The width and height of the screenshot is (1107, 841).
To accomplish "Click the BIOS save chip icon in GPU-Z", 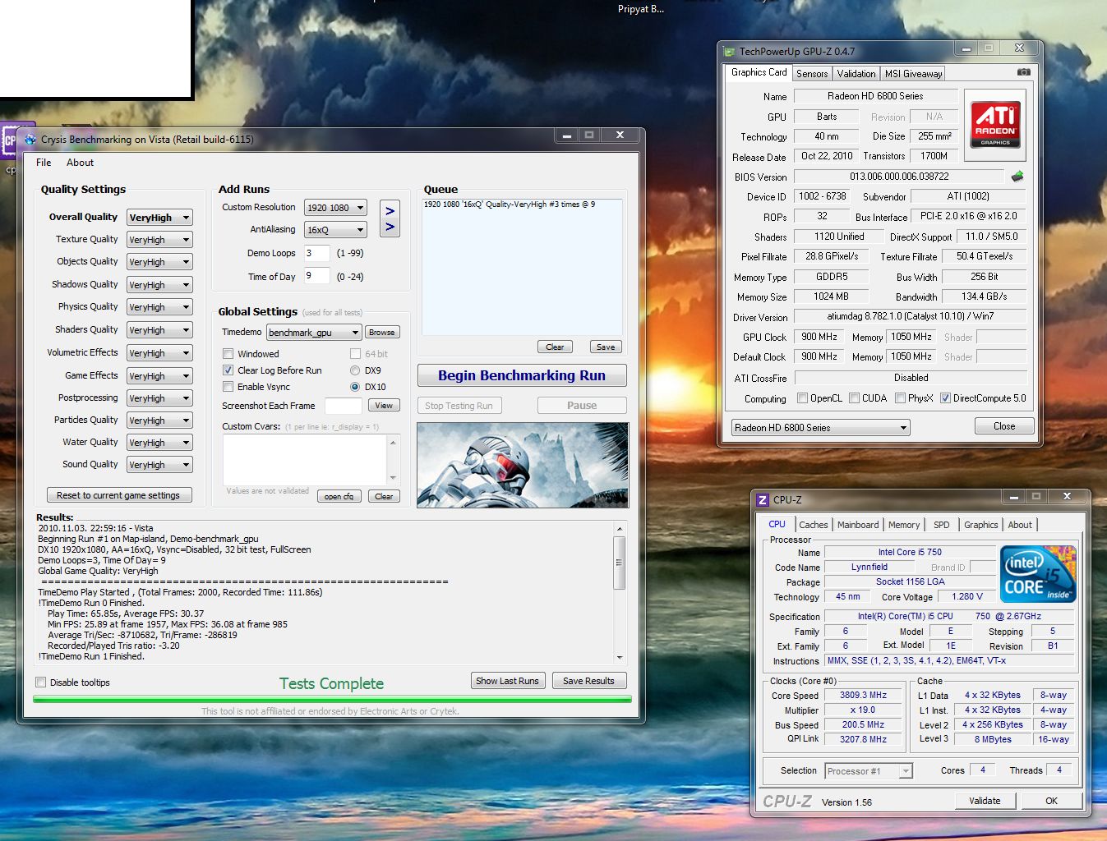I will click(x=1017, y=176).
